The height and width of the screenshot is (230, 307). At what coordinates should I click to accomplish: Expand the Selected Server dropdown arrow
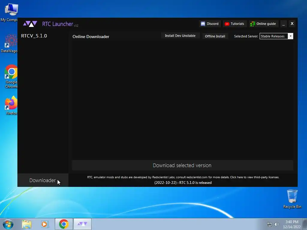click(x=291, y=36)
